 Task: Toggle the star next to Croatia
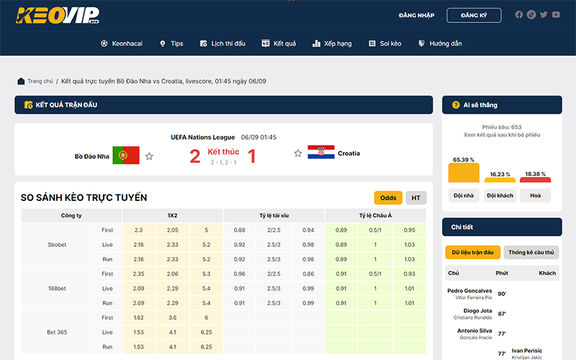297,153
